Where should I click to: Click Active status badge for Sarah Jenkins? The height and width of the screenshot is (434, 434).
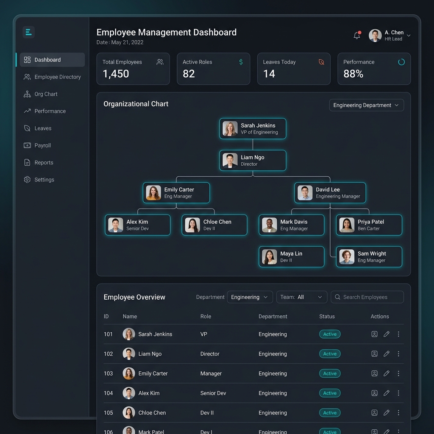pos(330,334)
